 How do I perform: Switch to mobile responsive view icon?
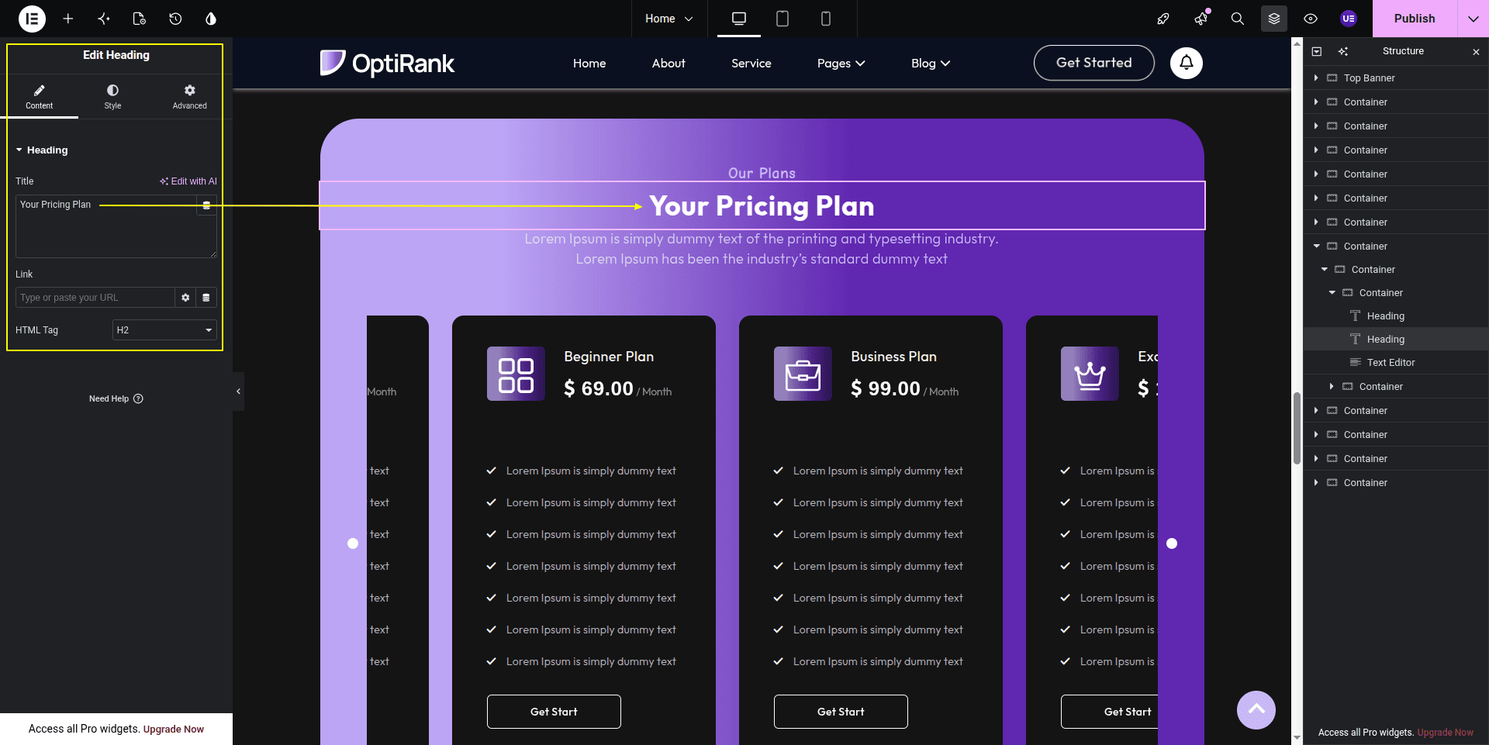826,19
